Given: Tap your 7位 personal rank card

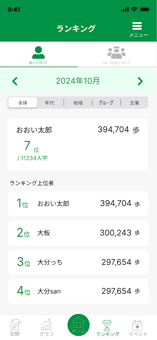Looking at the screenshot, I should [x=78, y=144].
